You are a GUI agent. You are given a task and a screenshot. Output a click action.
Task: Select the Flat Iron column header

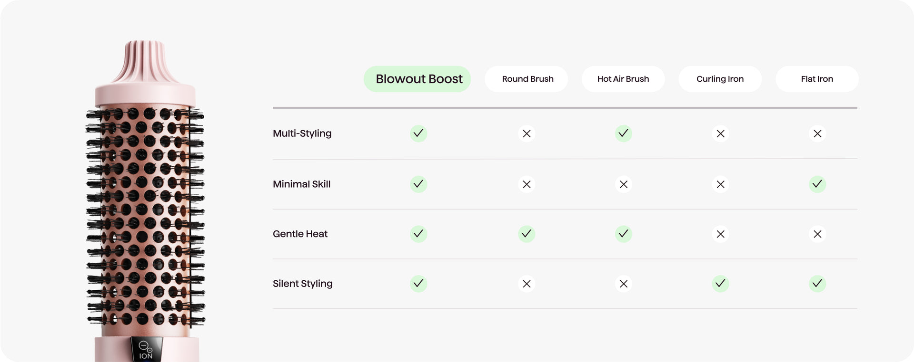pyautogui.click(x=817, y=79)
